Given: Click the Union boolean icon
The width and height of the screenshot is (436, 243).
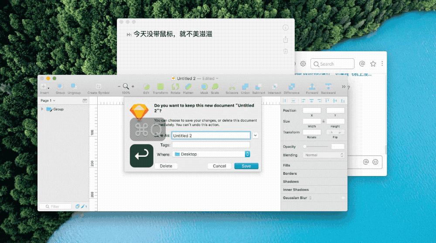Looking at the screenshot, I should pos(245,87).
